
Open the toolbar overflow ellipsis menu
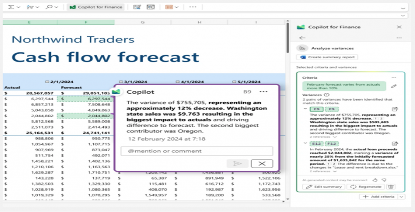pyautogui.click(x=193, y=7)
